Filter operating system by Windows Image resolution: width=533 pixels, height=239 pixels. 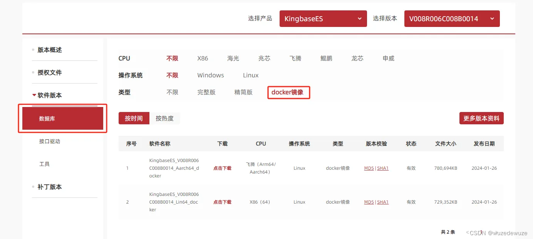pos(211,75)
